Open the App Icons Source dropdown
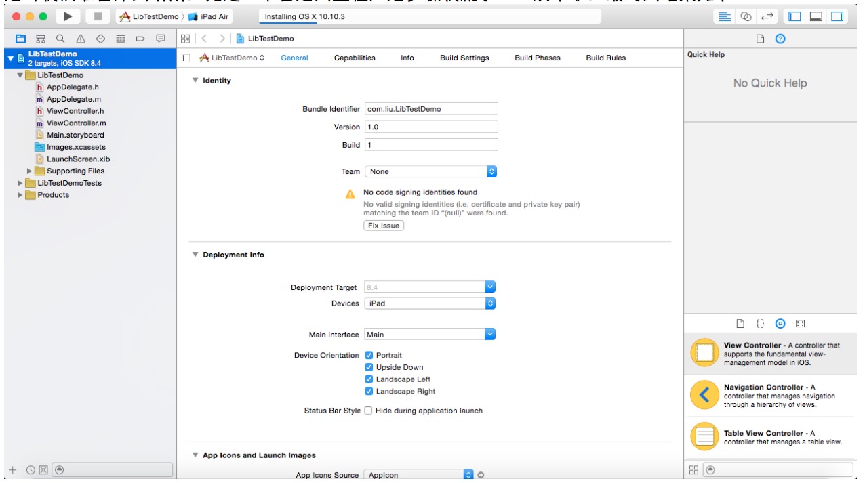This screenshot has height=483, width=865. [x=418, y=475]
